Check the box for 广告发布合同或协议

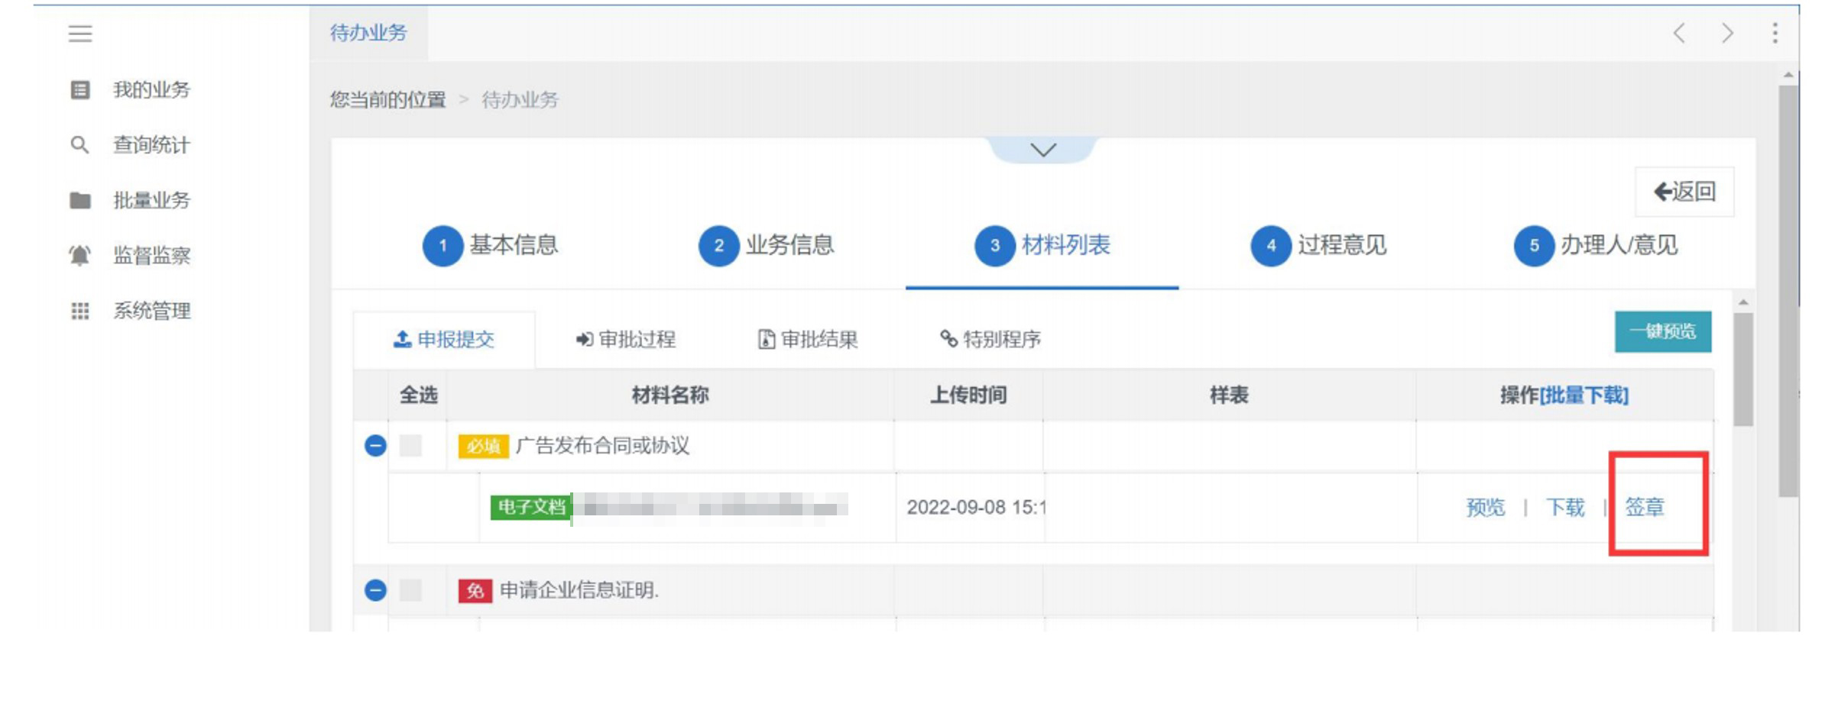pyautogui.click(x=410, y=445)
